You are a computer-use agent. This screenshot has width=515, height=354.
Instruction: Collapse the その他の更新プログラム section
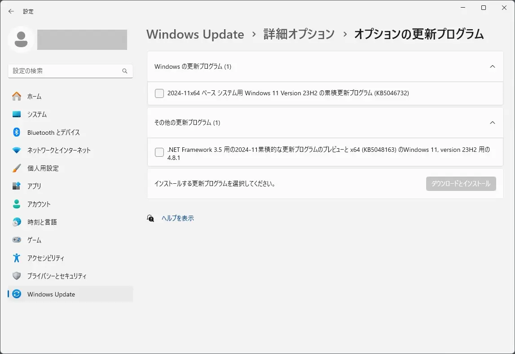point(493,122)
